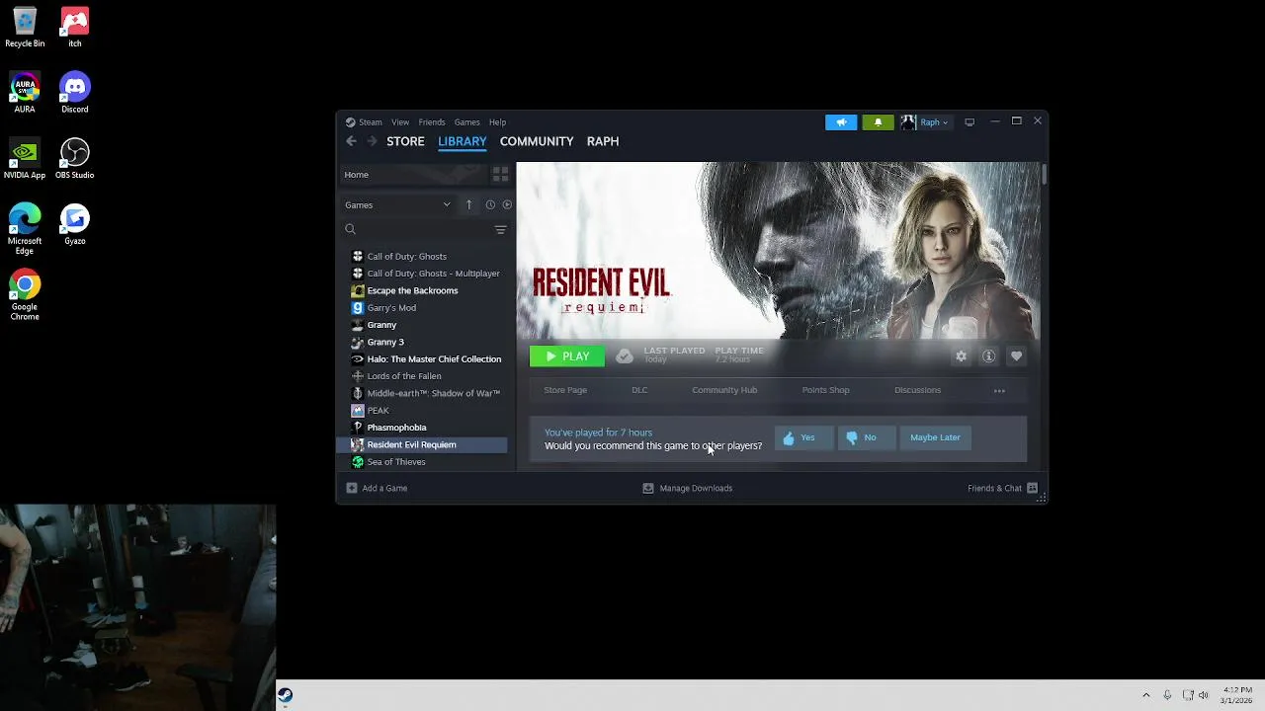Go forward with the Steam forward arrow
This screenshot has height=711, width=1265.
click(372, 141)
